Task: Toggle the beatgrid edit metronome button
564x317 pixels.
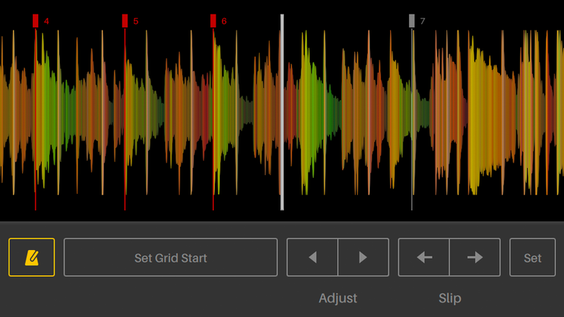Action: tap(32, 257)
